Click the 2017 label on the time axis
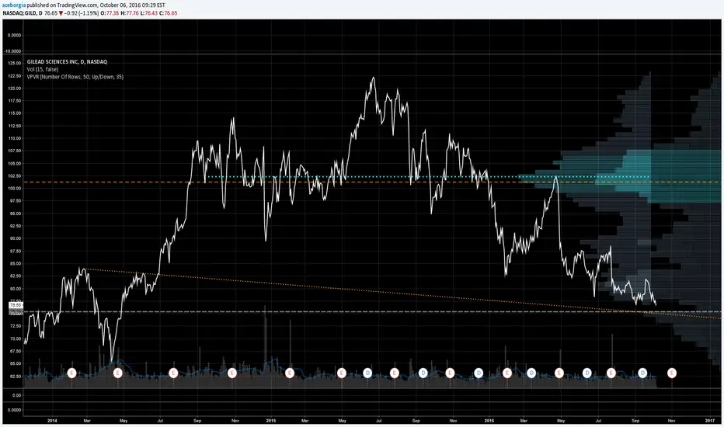Image resolution: width=724 pixels, height=427 pixels. point(710,421)
